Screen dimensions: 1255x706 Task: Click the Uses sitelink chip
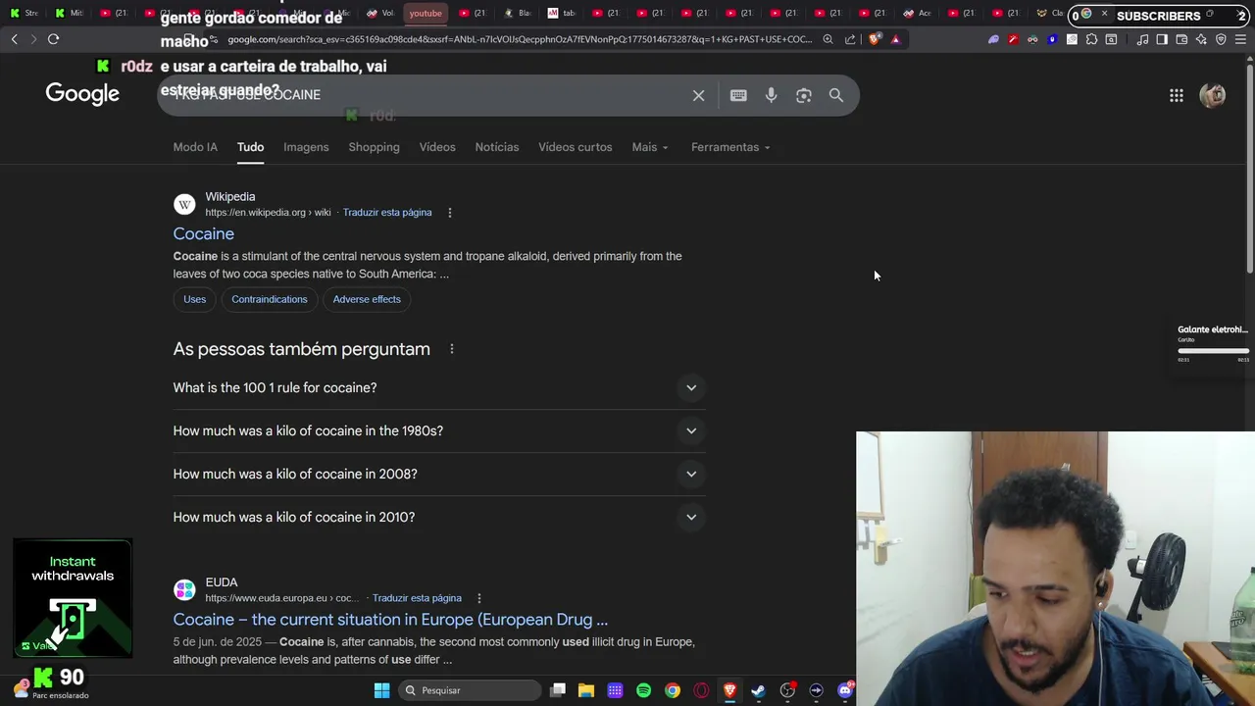click(x=194, y=299)
